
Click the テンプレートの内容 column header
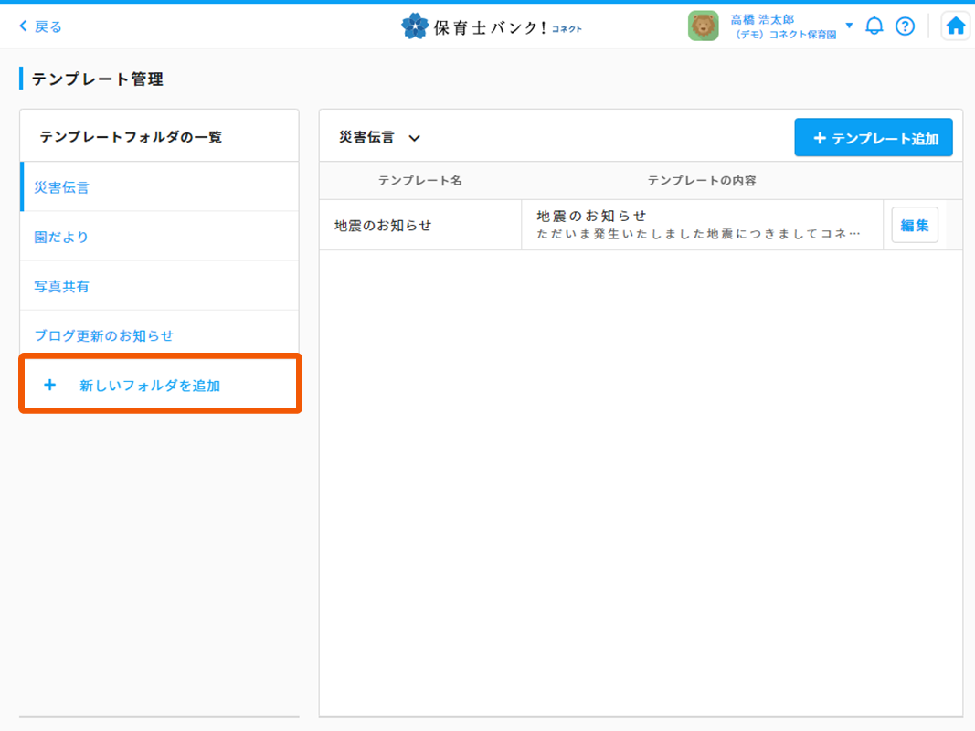click(x=702, y=181)
